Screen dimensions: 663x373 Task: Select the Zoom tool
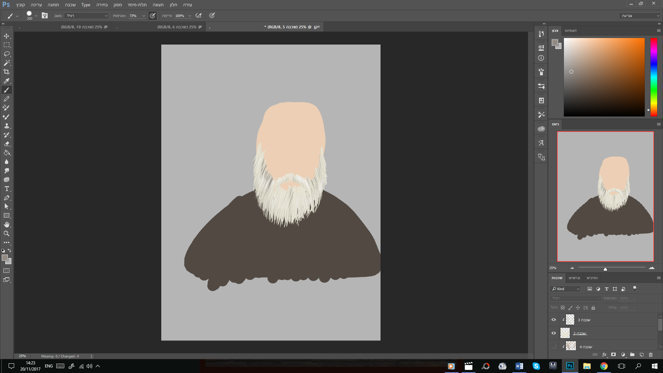point(7,233)
